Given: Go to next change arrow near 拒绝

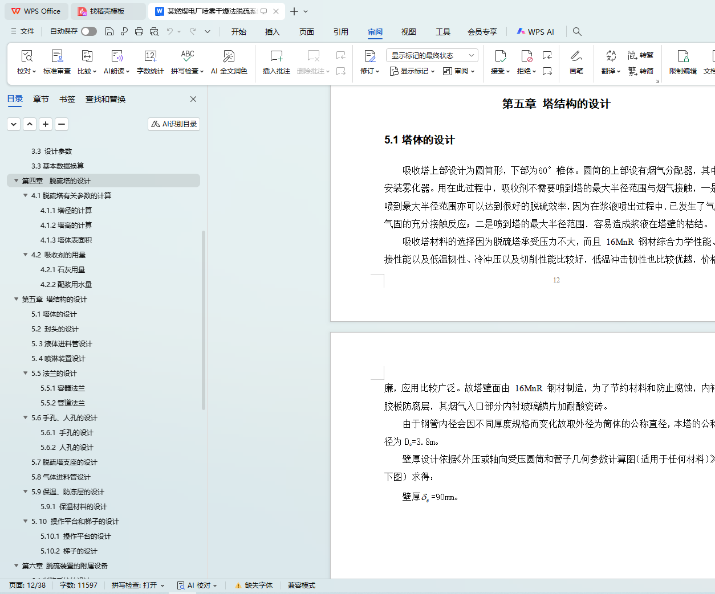Looking at the screenshot, I should (547, 71).
